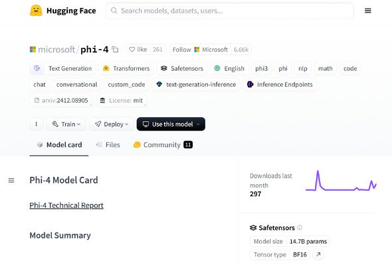Click the arxiv:2412.08905 tag

(x=61, y=101)
